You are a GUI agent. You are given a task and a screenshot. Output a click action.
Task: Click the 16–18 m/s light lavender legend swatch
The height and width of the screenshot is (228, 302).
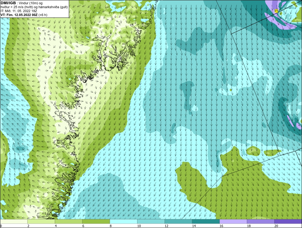[x=233, y=221]
